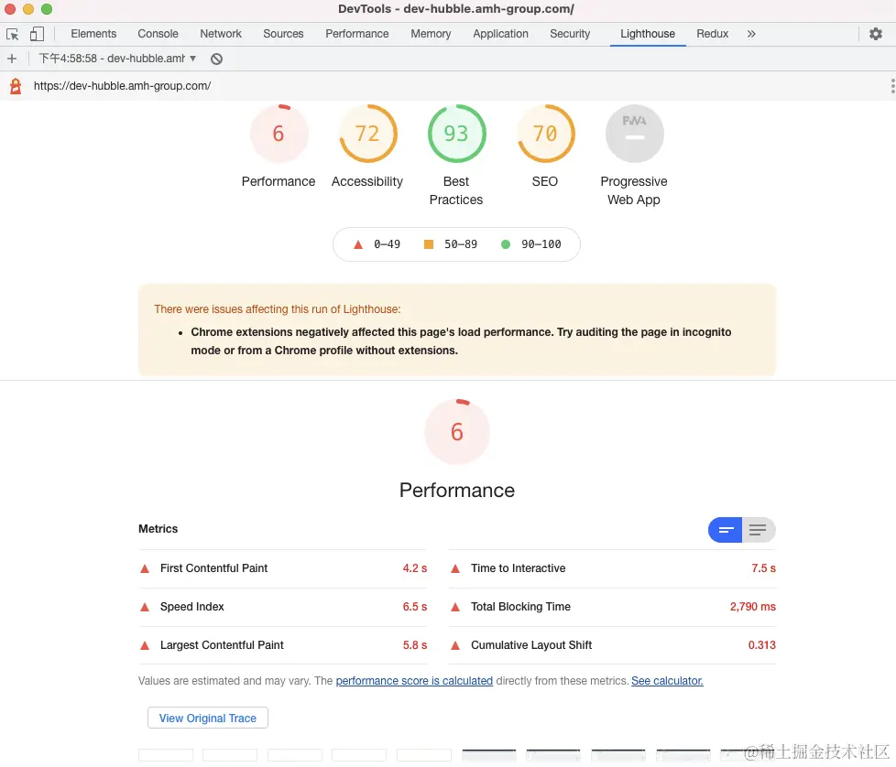The width and height of the screenshot is (896, 767).
Task: Select the Lighthouse tab
Action: [648, 34]
